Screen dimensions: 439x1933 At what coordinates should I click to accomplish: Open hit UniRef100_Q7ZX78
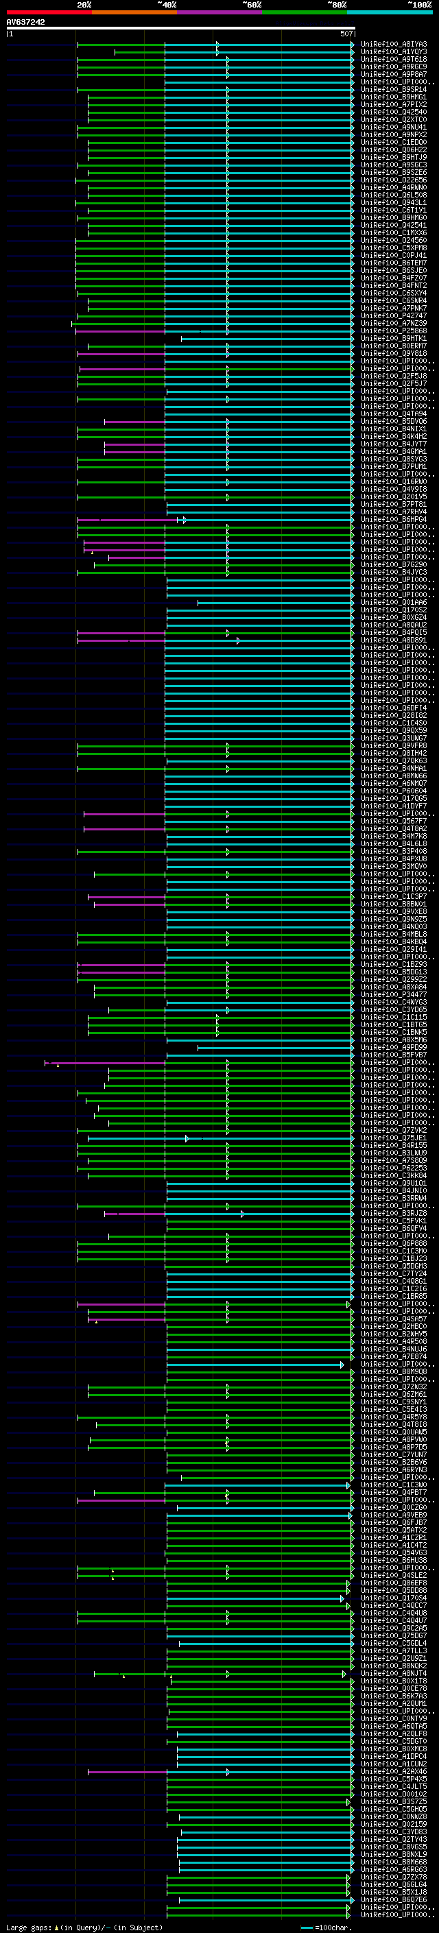tap(394, 1877)
